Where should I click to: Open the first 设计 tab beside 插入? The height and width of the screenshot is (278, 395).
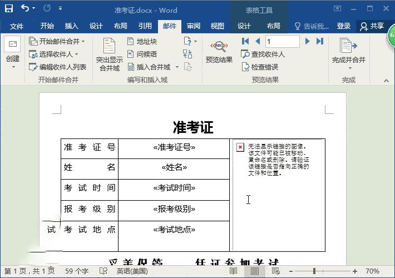tap(96, 26)
